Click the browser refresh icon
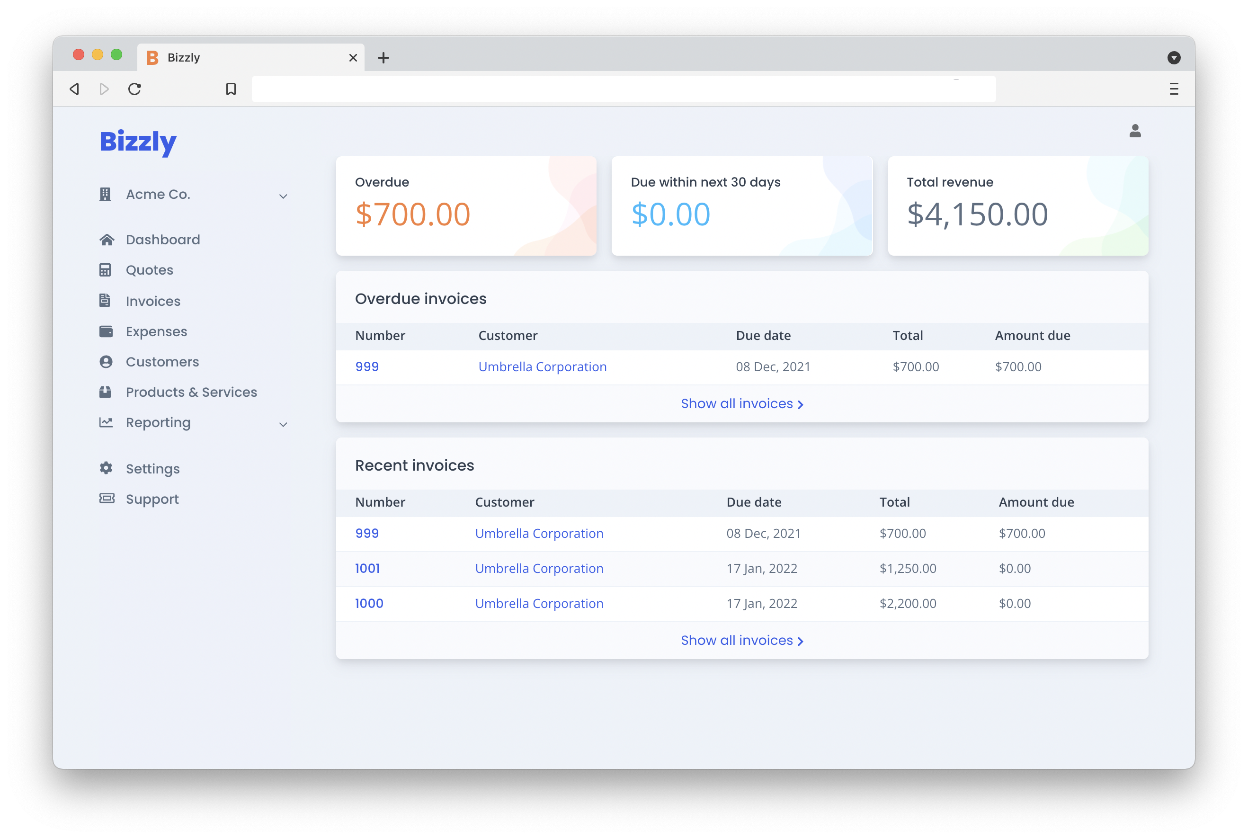The width and height of the screenshot is (1248, 839). tap(135, 88)
